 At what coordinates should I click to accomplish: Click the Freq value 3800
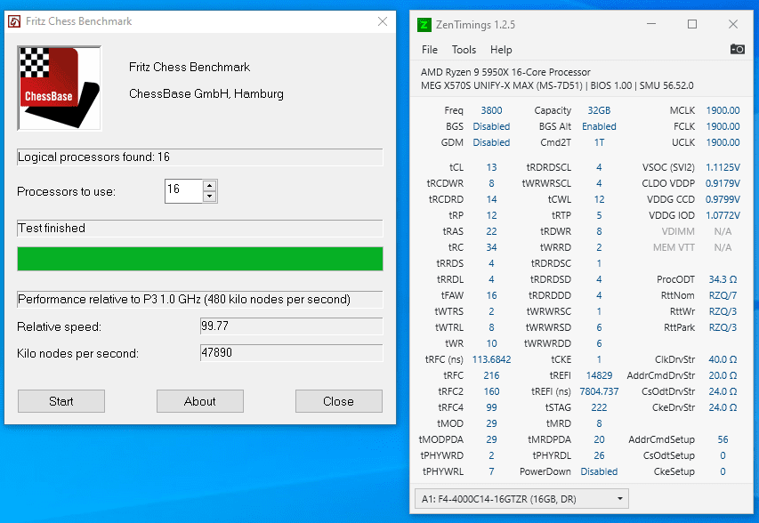click(491, 110)
